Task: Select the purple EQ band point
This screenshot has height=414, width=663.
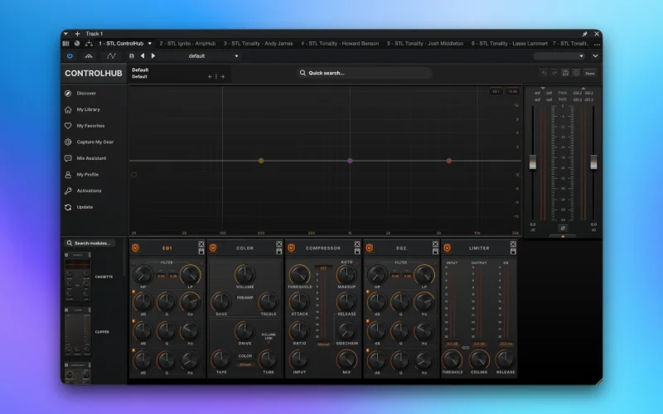Action: tap(350, 161)
